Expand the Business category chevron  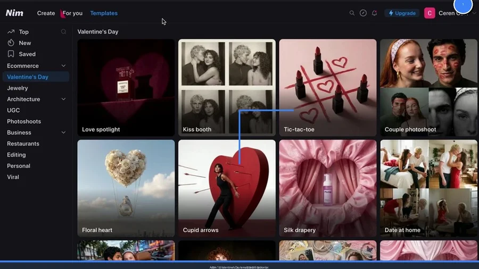click(64, 132)
